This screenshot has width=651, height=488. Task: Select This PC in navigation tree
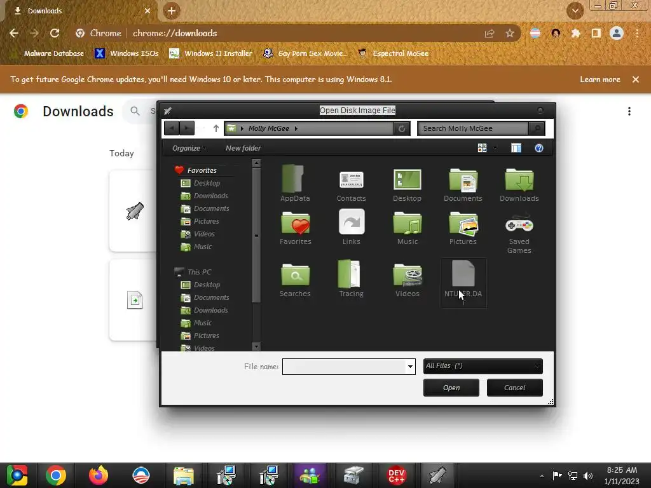(199, 272)
